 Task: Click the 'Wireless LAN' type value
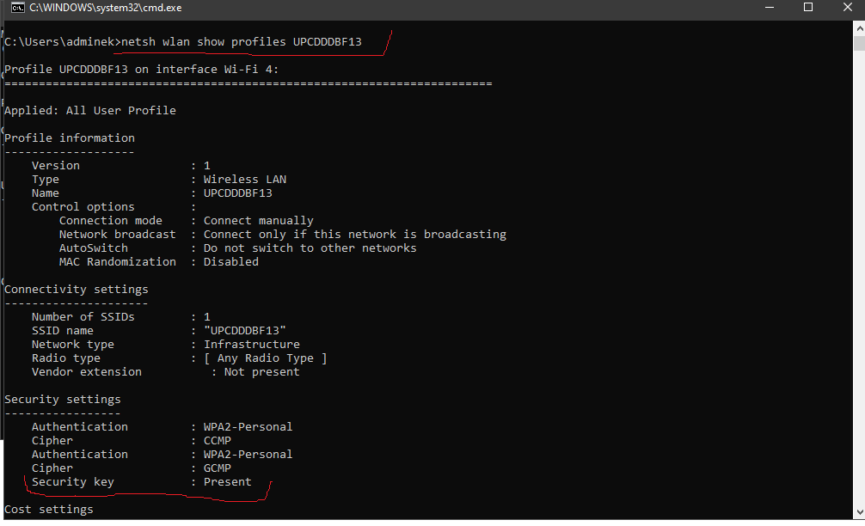point(245,179)
